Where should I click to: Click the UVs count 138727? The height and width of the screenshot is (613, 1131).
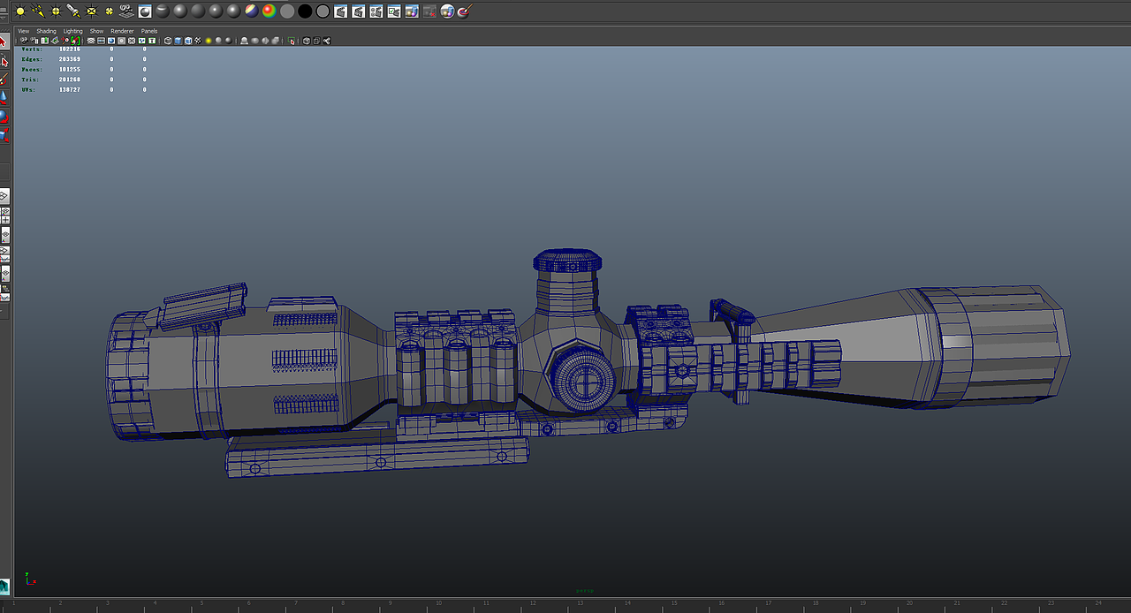[x=70, y=89]
